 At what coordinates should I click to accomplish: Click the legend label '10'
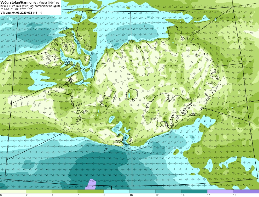[x=131, y=195]
